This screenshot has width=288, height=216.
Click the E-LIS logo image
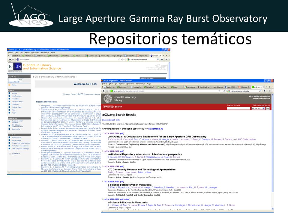pos(15,67)
